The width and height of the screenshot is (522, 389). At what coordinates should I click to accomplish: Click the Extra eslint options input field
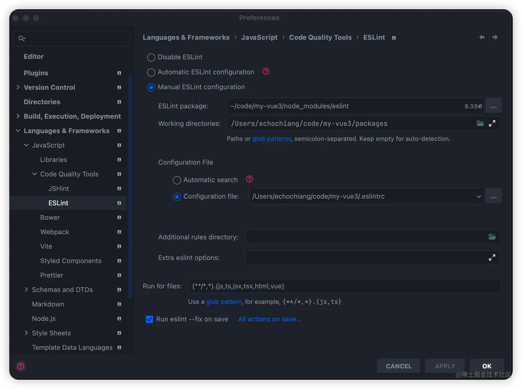point(373,258)
